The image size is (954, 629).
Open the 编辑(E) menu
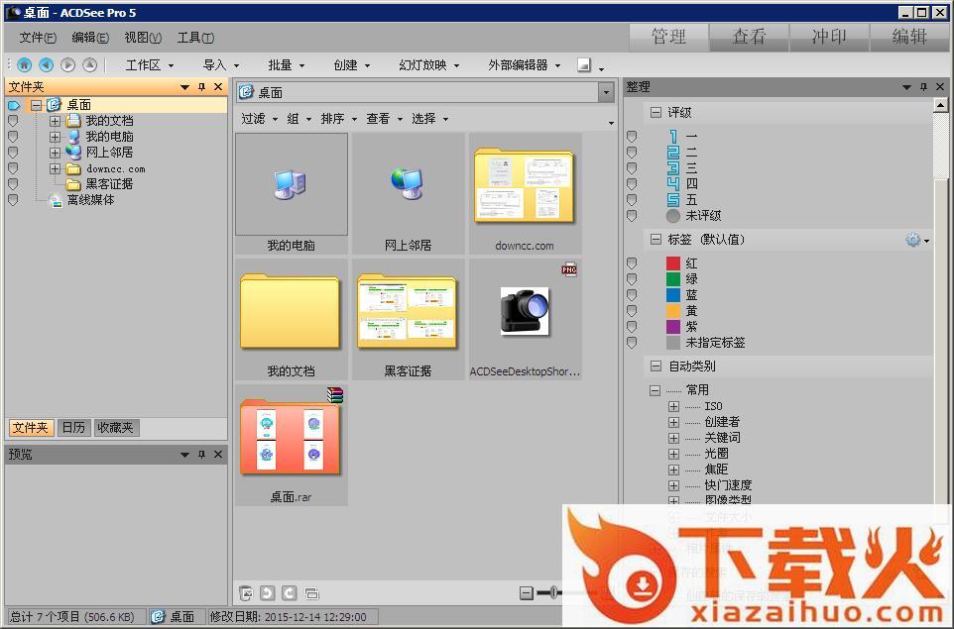(x=90, y=38)
